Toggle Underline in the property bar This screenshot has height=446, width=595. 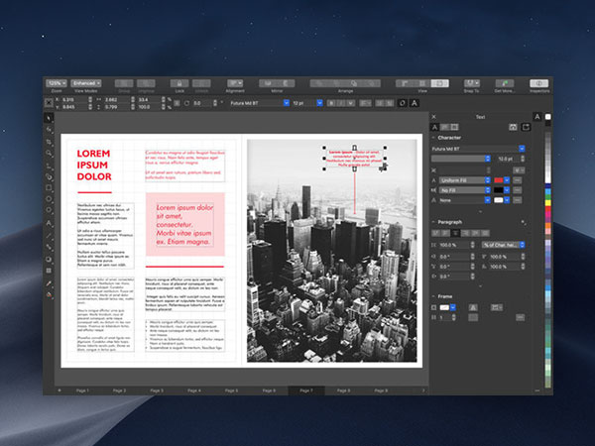351,103
